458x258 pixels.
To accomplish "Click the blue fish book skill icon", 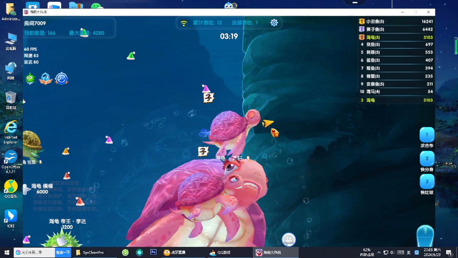I will (46, 78).
